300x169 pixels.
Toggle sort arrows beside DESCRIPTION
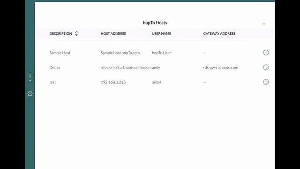[x=77, y=33]
